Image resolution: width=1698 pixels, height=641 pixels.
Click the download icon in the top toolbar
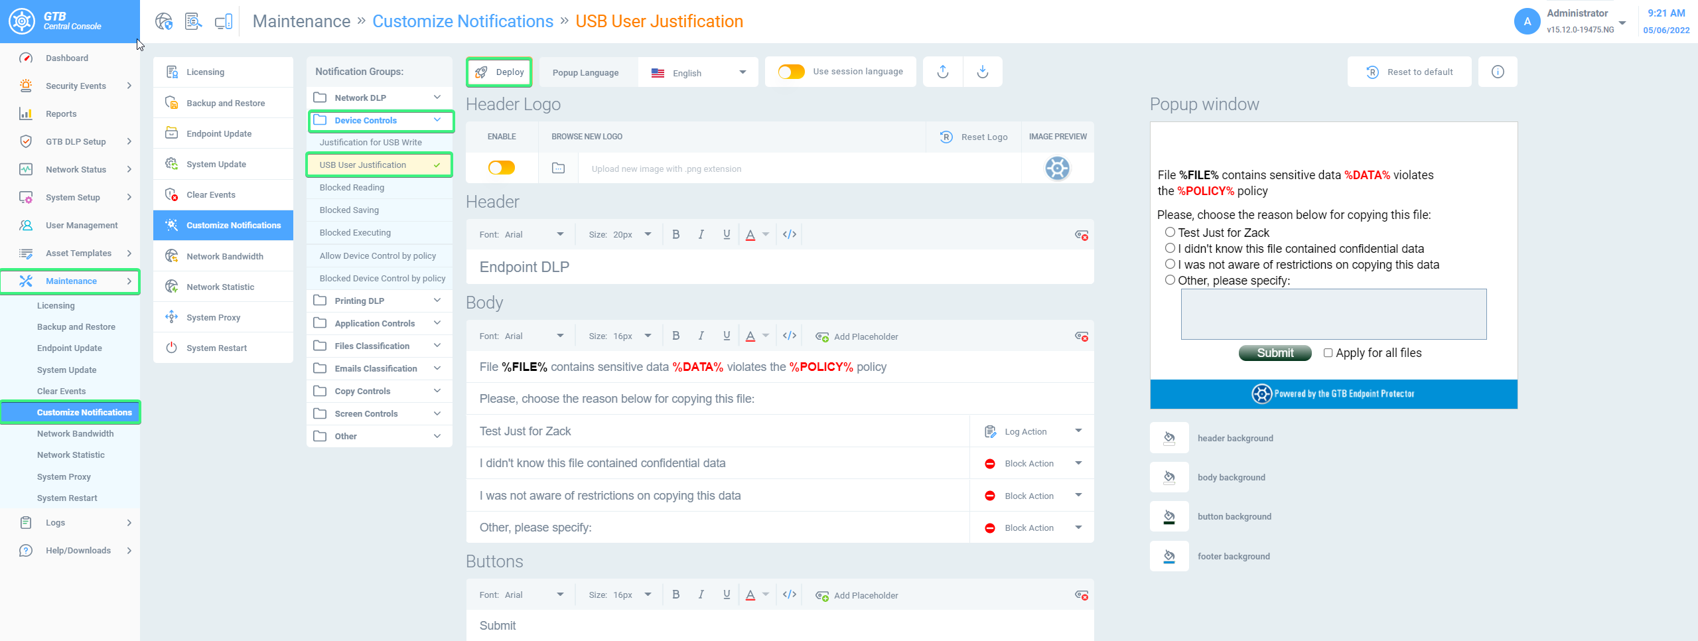point(982,72)
